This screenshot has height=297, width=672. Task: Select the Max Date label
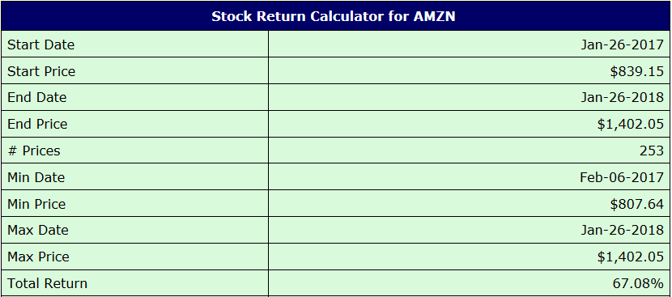38,230
